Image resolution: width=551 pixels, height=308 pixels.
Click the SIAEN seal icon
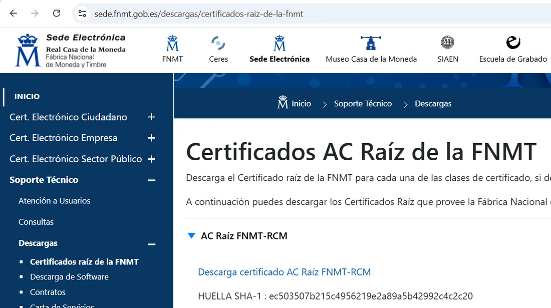point(448,43)
